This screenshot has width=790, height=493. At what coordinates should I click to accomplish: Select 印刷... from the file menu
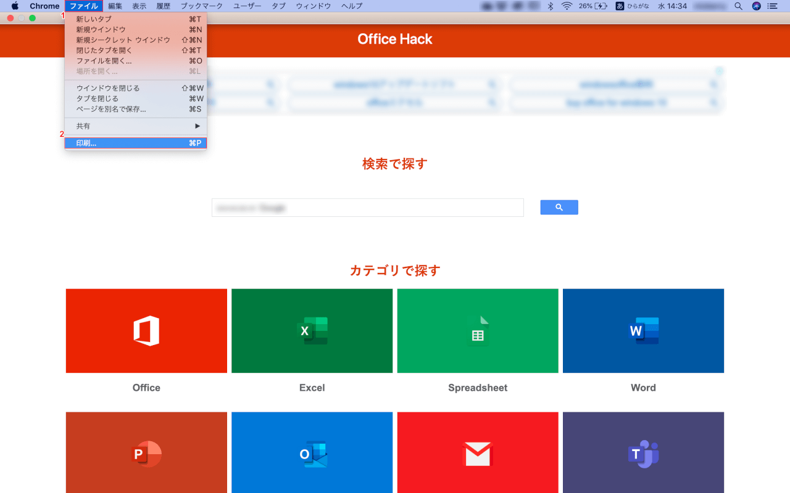point(136,143)
